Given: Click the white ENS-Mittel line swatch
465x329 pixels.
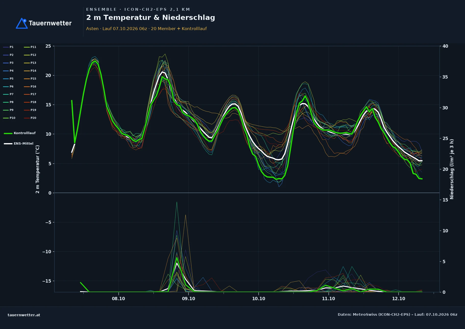Looking at the screenshot, I should pyautogui.click(x=8, y=144).
